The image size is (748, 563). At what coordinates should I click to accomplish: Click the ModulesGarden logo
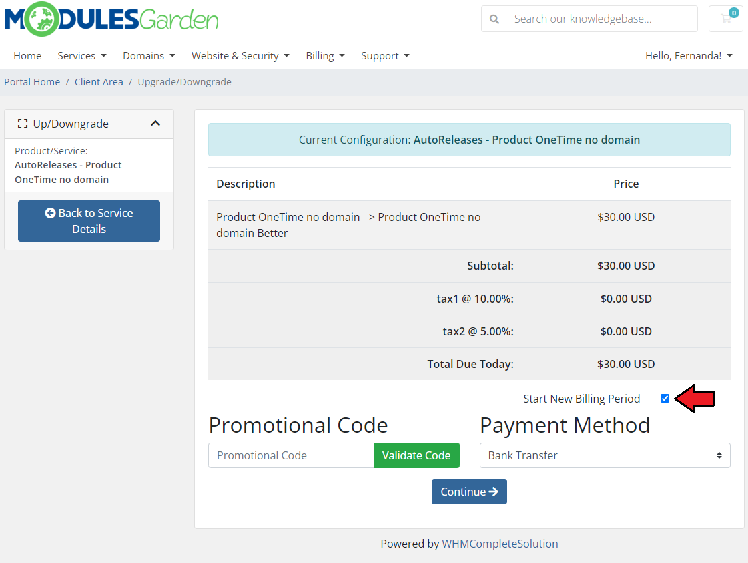point(111,19)
